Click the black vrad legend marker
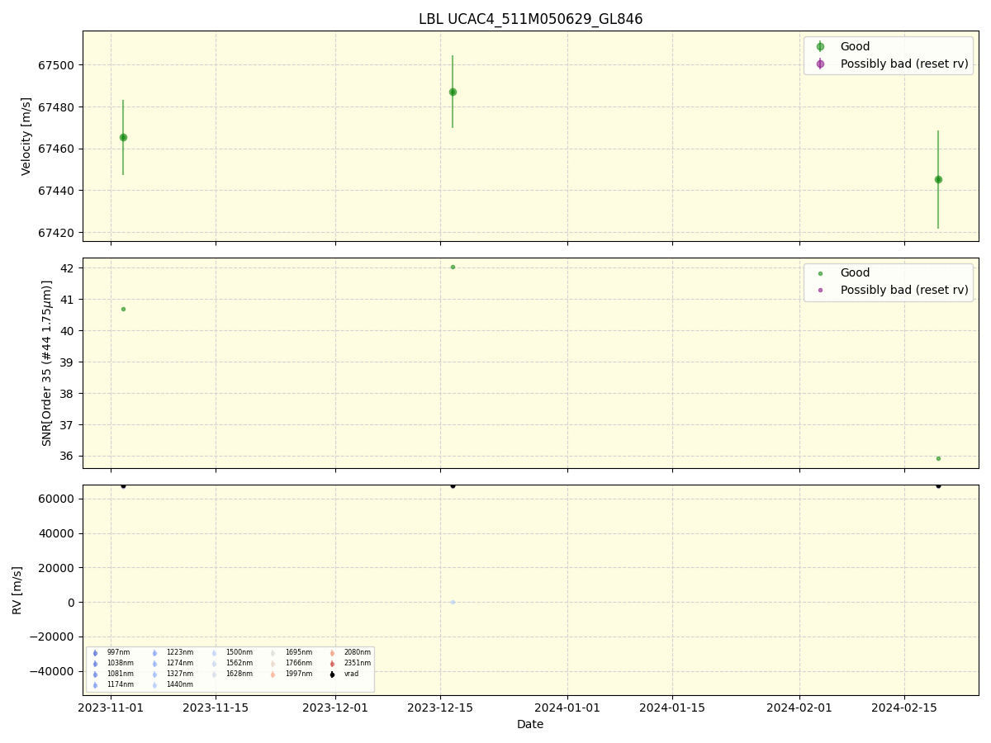This screenshot has height=743, width=991. 333,674
